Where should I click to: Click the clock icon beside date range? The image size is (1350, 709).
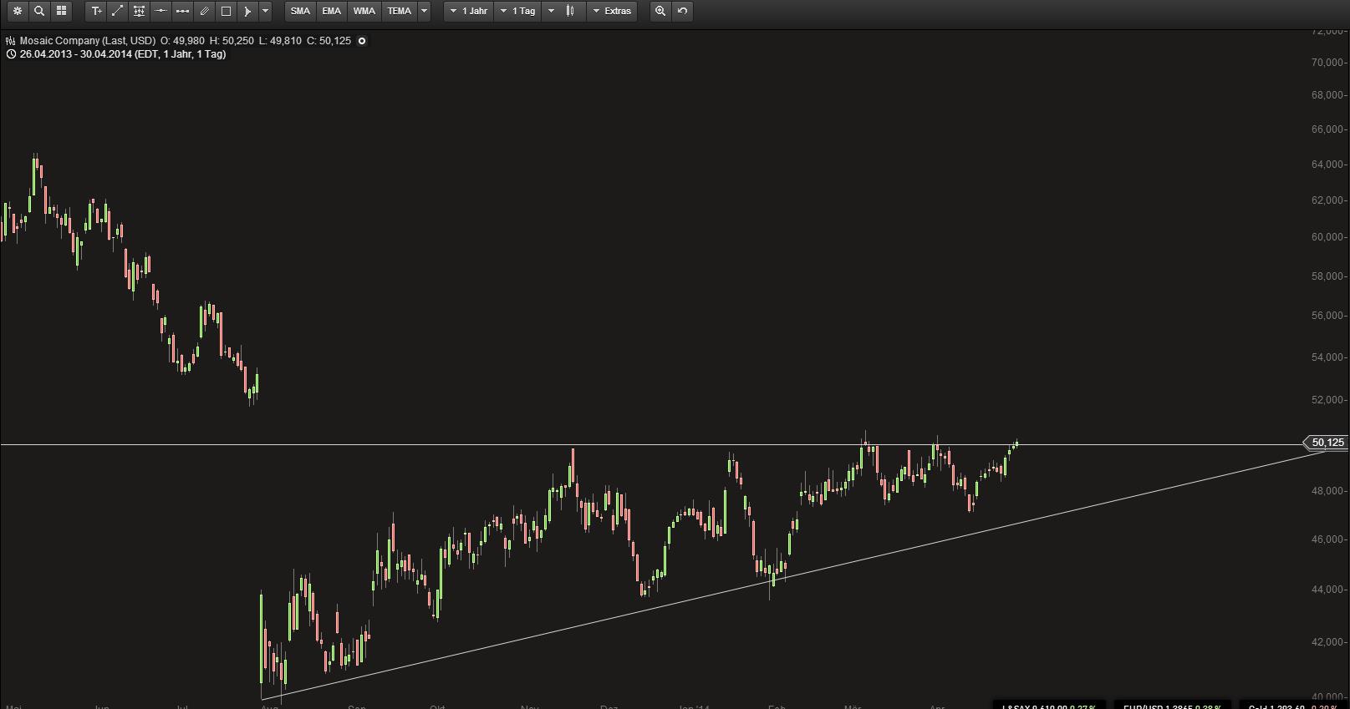click(11, 54)
